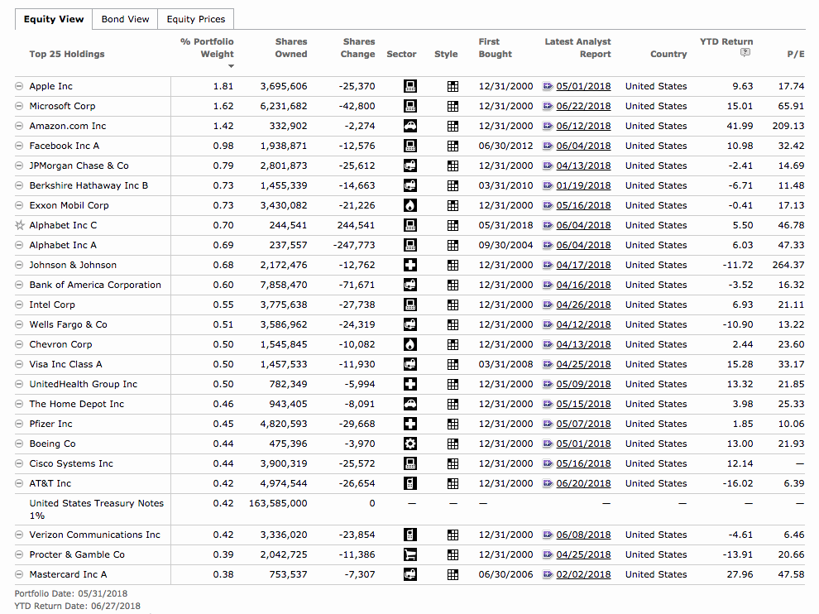Open Microsoft Corp analyst report dated 06/22/2018
This screenshot has width=819, height=614.
pyautogui.click(x=583, y=106)
